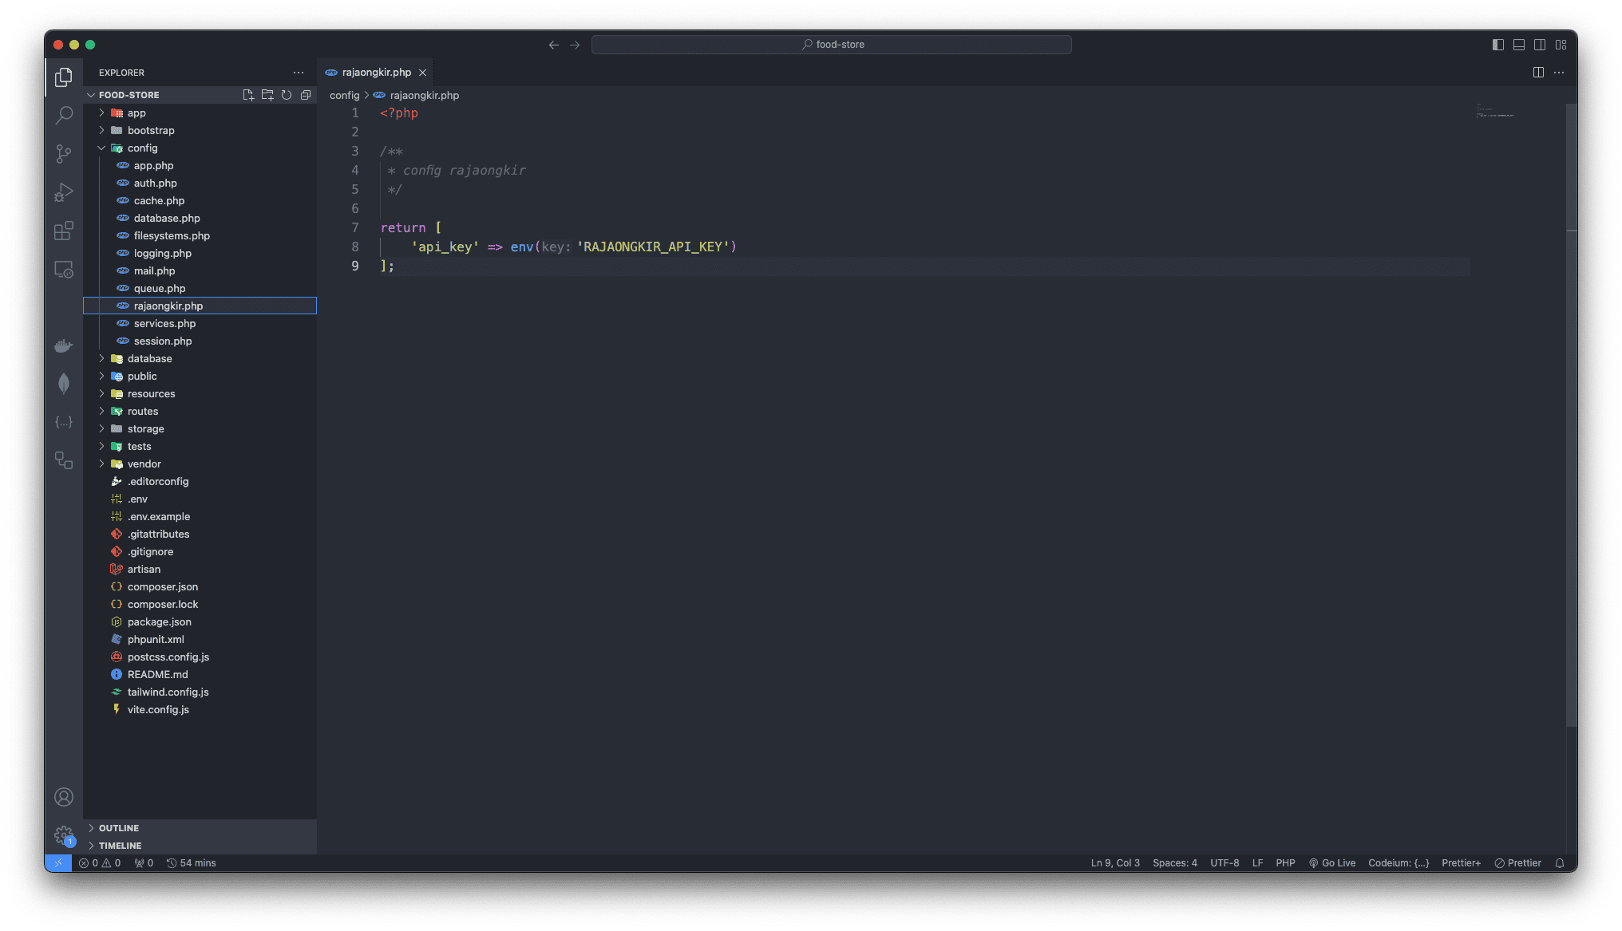
Task: Open database.php in the file tree
Action: pos(167,218)
